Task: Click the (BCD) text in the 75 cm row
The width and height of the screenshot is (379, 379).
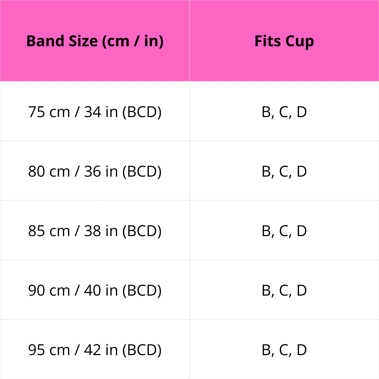Action: [142, 112]
